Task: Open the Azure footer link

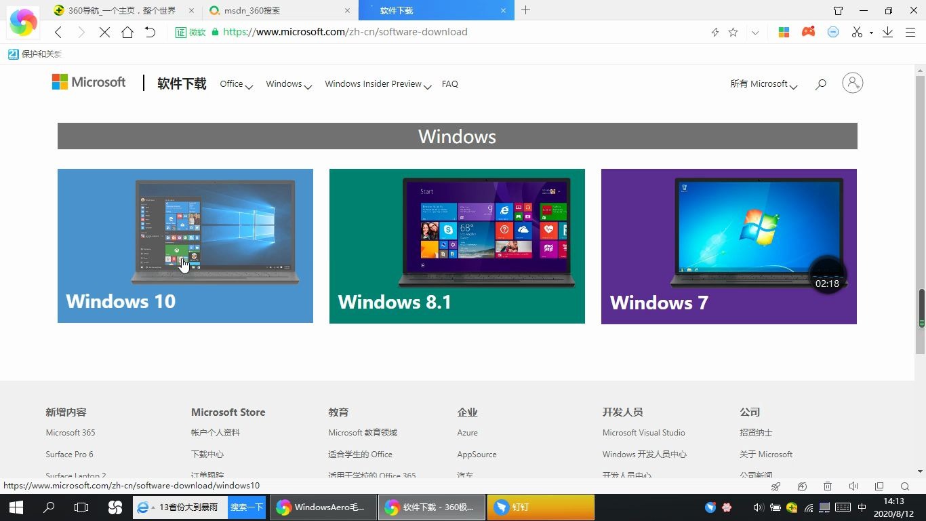Action: coord(467,433)
